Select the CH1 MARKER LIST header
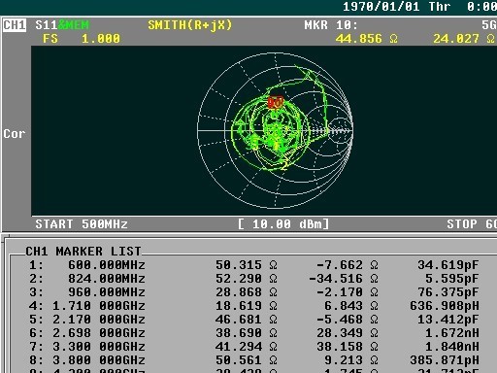The width and height of the screenshot is (497, 373). tap(83, 252)
